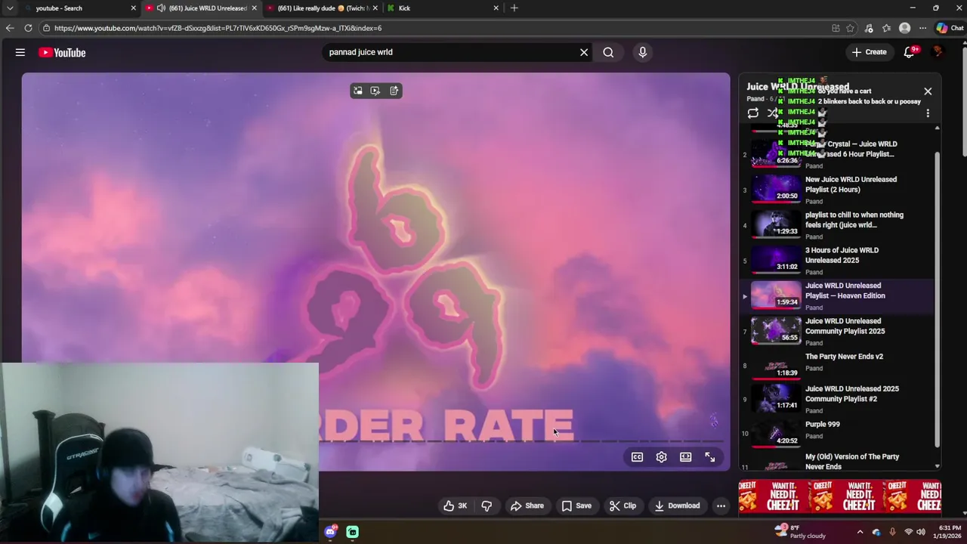Open Copilot Chat in browser
The height and width of the screenshot is (544, 967).
(x=950, y=28)
